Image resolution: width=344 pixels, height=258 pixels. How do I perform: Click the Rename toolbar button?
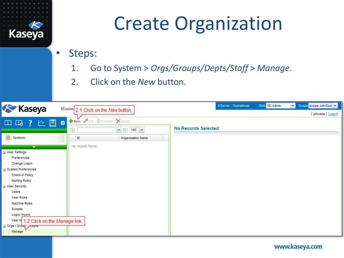[105, 121]
